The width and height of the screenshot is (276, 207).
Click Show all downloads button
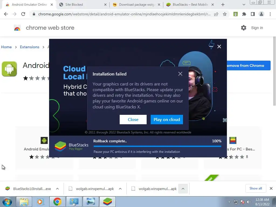pyautogui.click(x=256, y=188)
